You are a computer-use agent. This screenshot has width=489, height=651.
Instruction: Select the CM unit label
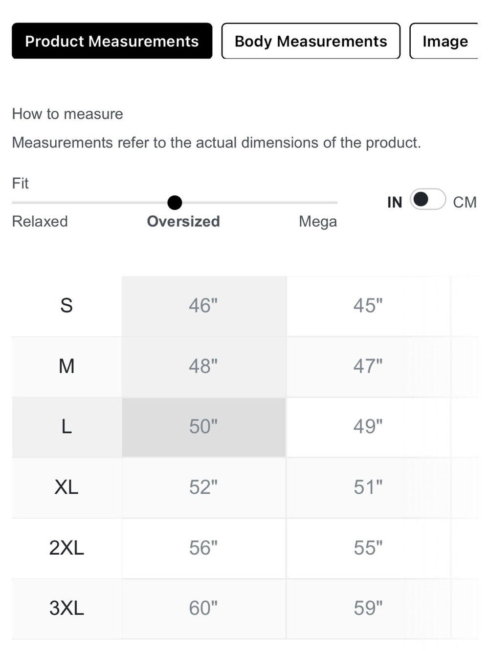(x=465, y=202)
